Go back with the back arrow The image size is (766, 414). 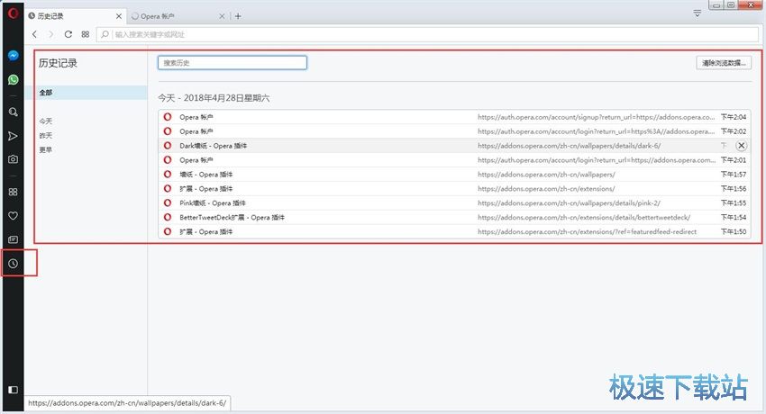(34, 34)
